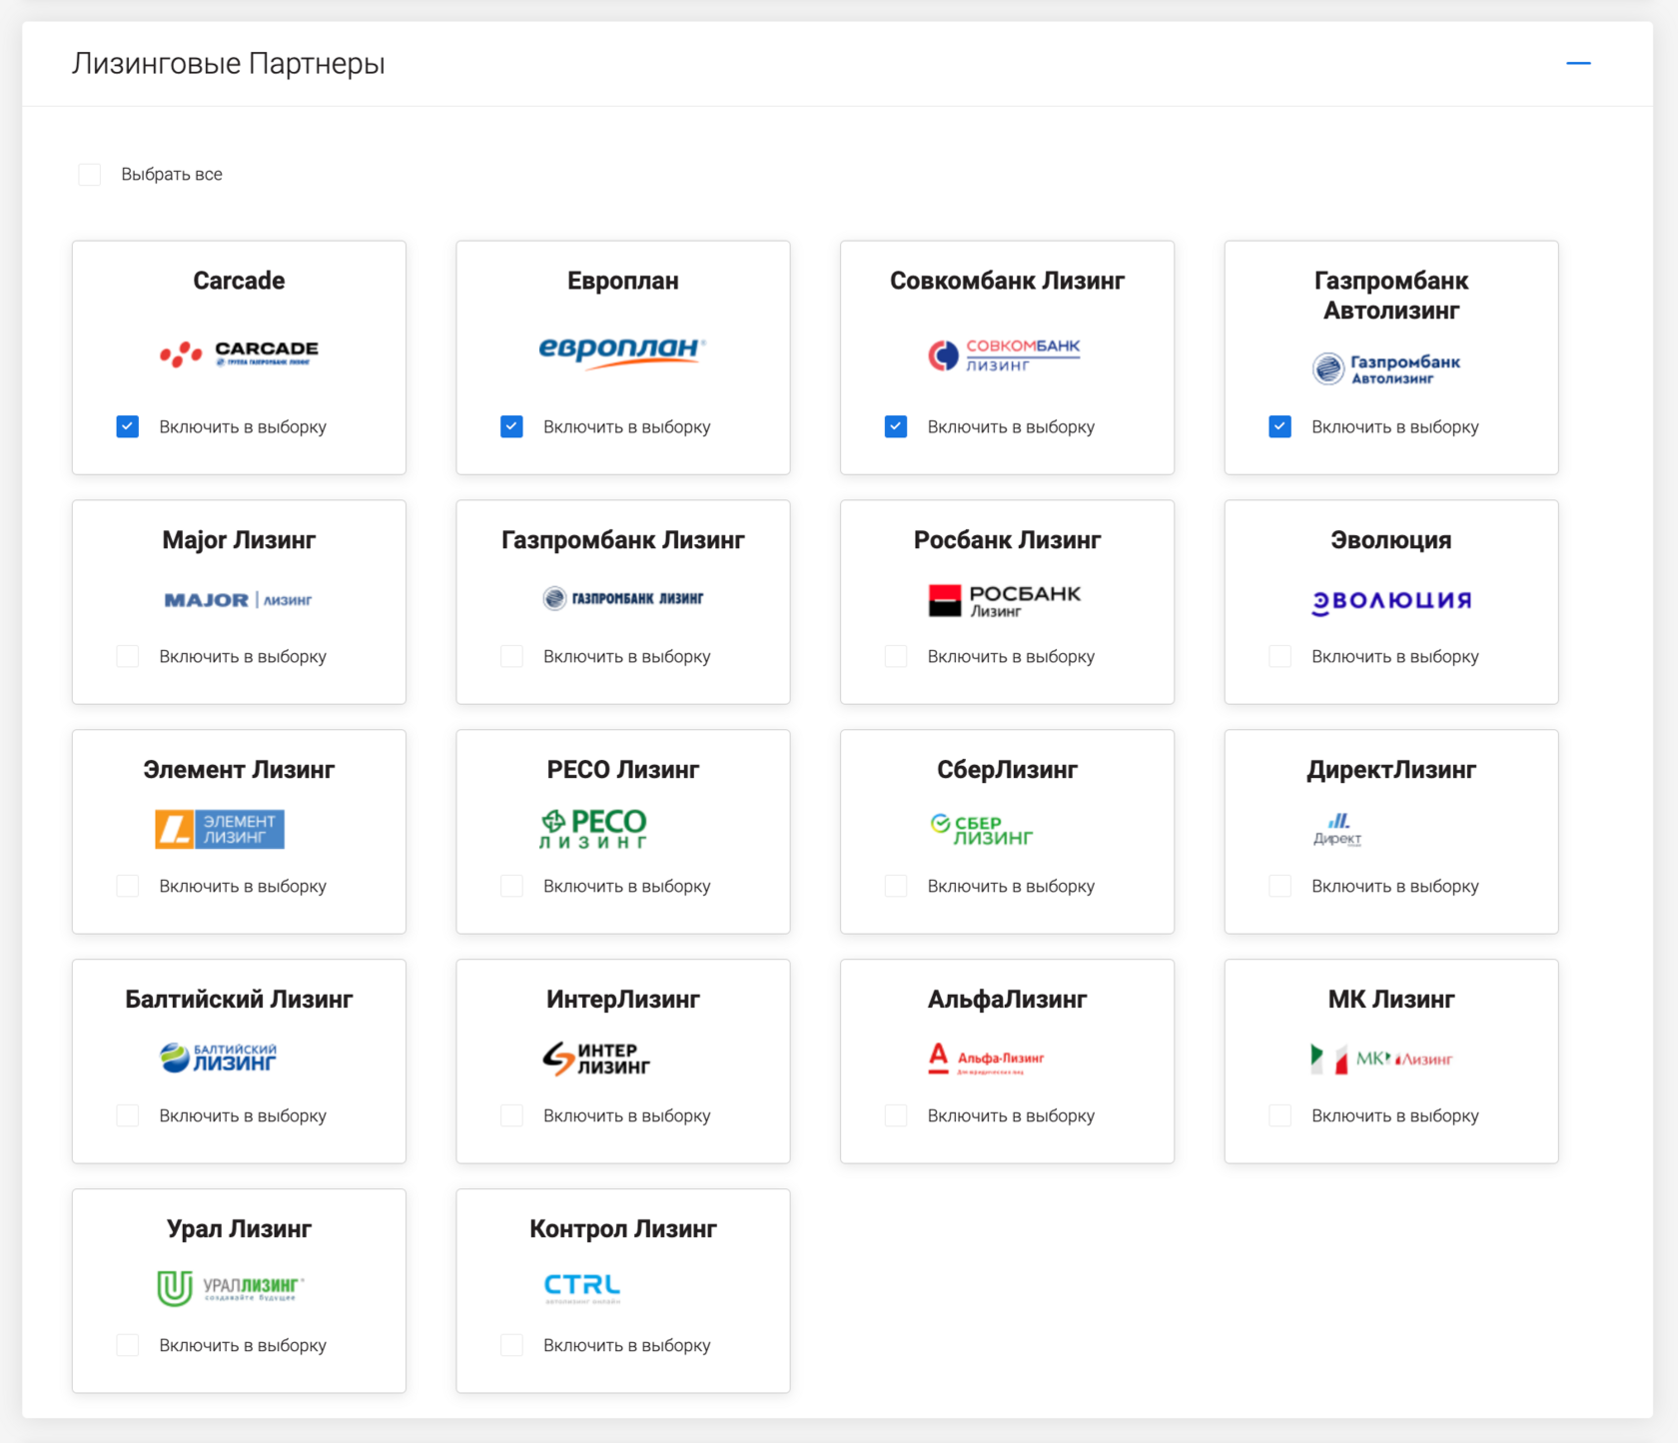Viewport: 1678px width, 1443px height.
Task: Click the 'РЕСО Лизинг' card title
Action: (x=623, y=770)
